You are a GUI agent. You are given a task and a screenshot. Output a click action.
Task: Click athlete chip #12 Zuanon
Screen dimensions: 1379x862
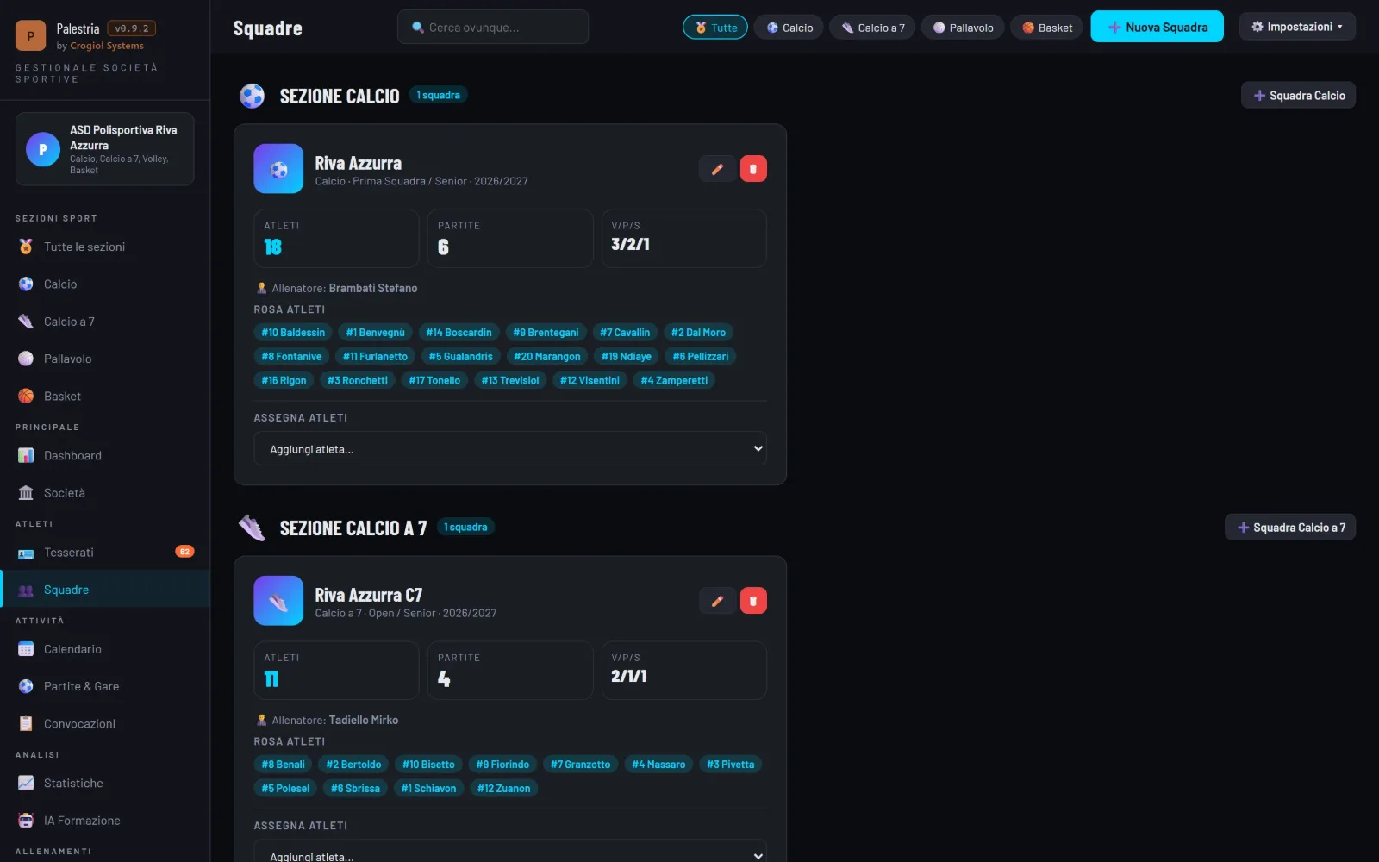coord(503,789)
